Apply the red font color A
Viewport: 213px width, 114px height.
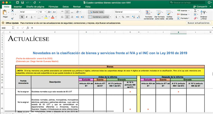[53, 17]
